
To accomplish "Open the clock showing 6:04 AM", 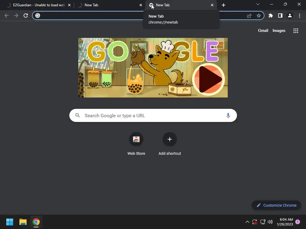I will 285,222.
